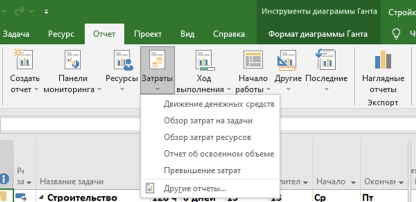Choose Обзор затрат на задачи report
416x202 pixels.
pos(210,121)
